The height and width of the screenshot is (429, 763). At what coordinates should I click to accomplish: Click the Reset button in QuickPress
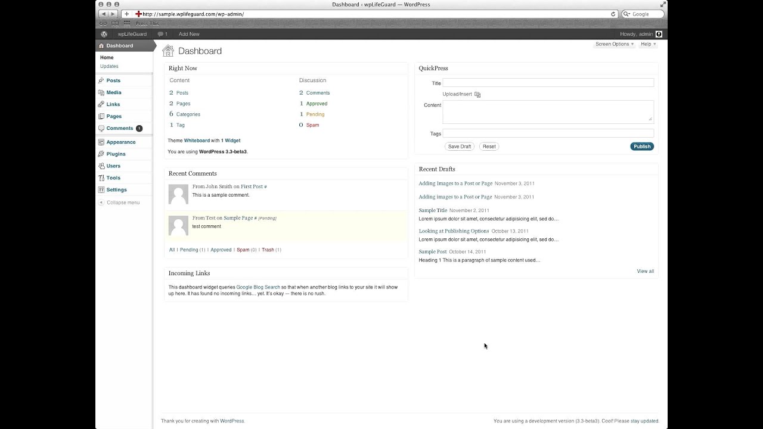pos(489,146)
